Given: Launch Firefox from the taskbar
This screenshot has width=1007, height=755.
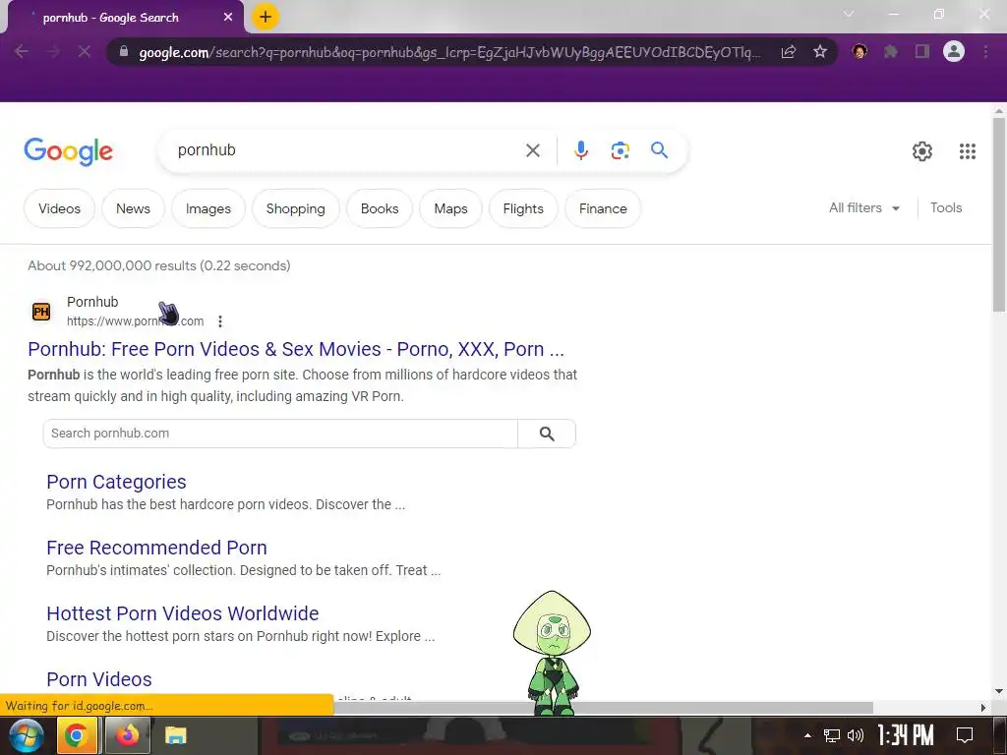Looking at the screenshot, I should coord(127,735).
